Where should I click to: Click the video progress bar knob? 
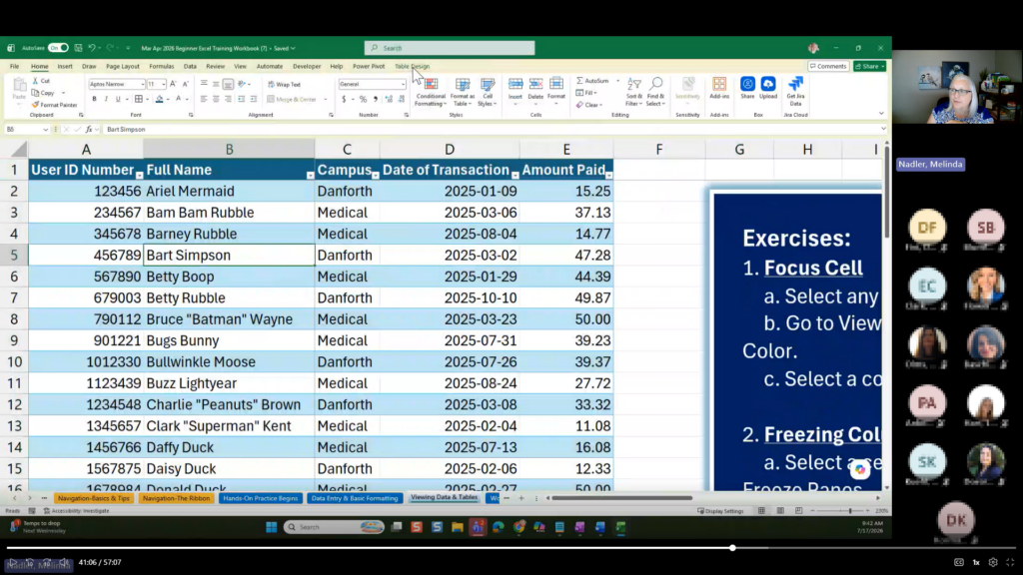click(732, 548)
